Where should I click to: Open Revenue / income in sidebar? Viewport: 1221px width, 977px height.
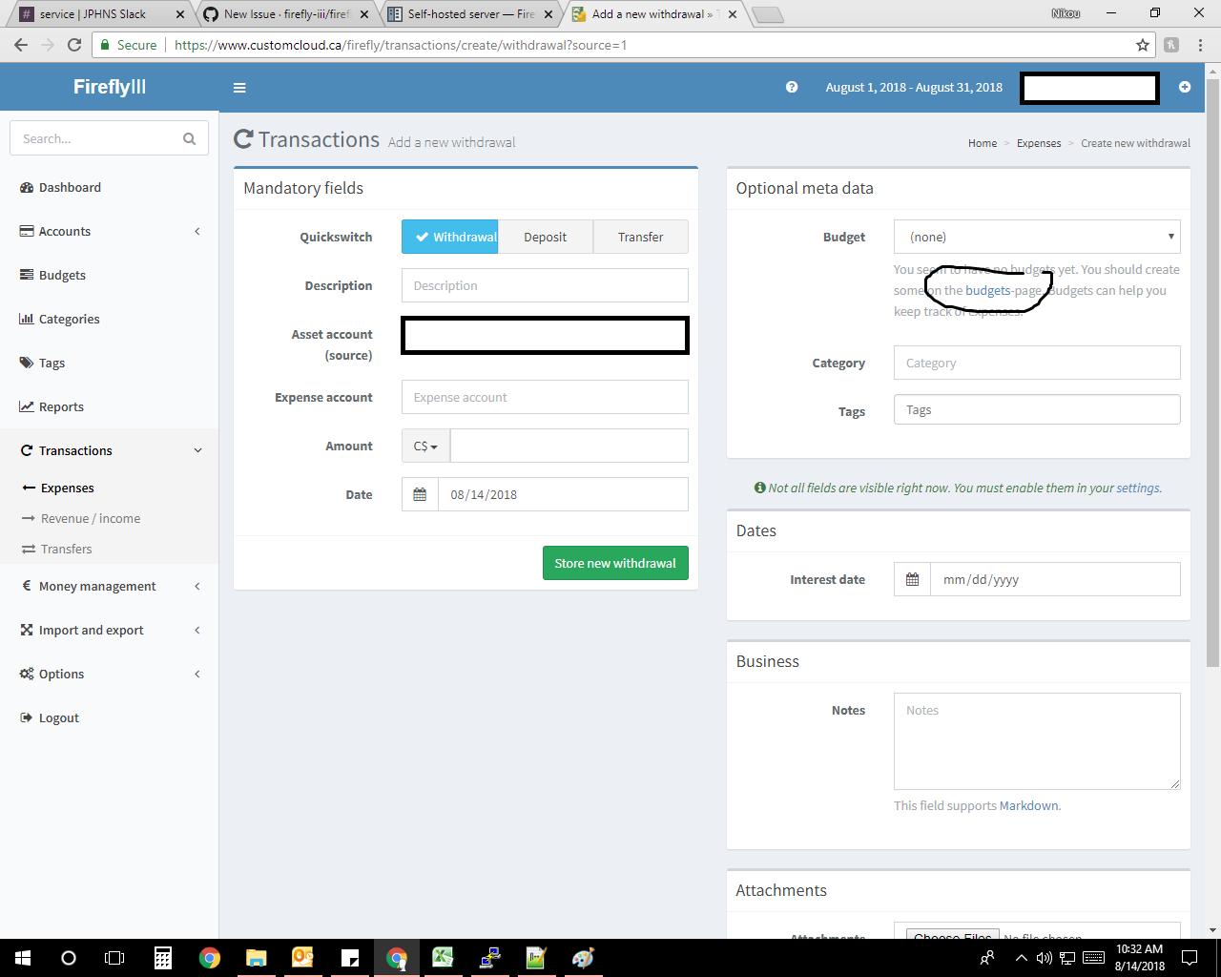click(91, 518)
